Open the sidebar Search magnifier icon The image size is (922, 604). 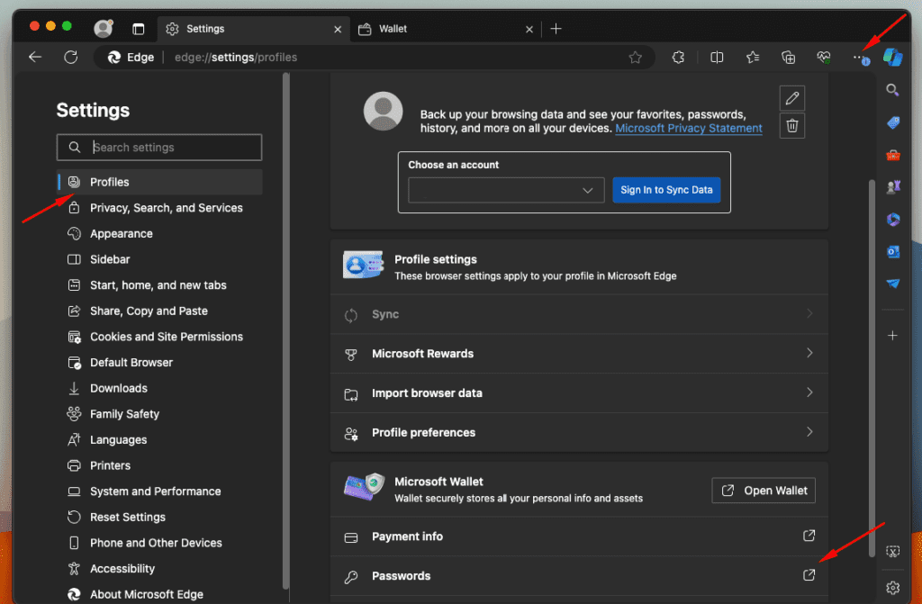892,90
